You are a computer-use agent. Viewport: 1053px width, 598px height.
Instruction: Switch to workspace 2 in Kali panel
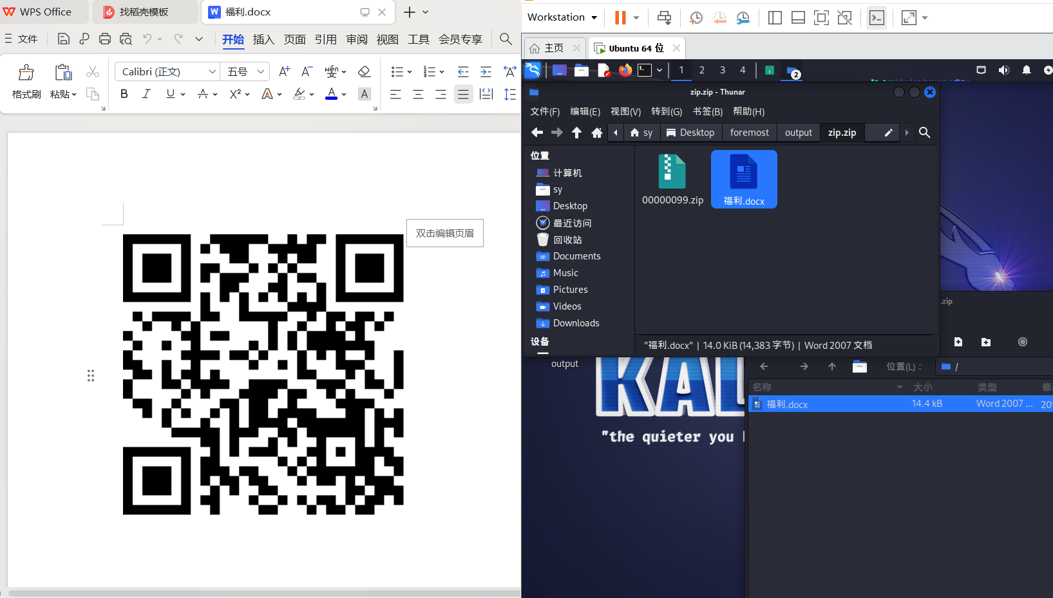click(701, 70)
